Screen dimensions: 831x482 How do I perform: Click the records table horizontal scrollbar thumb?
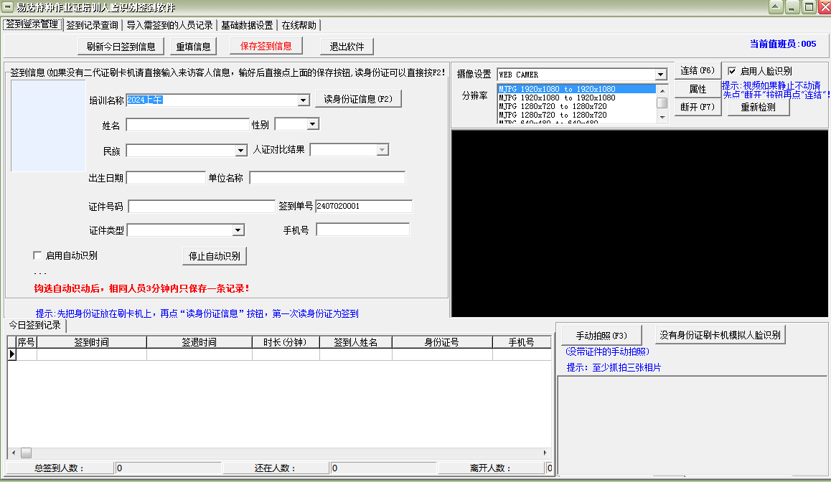(26, 453)
